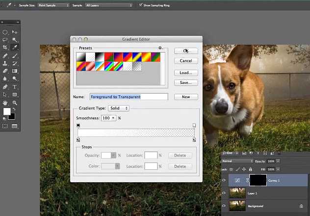Image resolution: width=310 pixels, height=216 pixels.
Task: Select the Type tool
Action: (x=15, y=86)
